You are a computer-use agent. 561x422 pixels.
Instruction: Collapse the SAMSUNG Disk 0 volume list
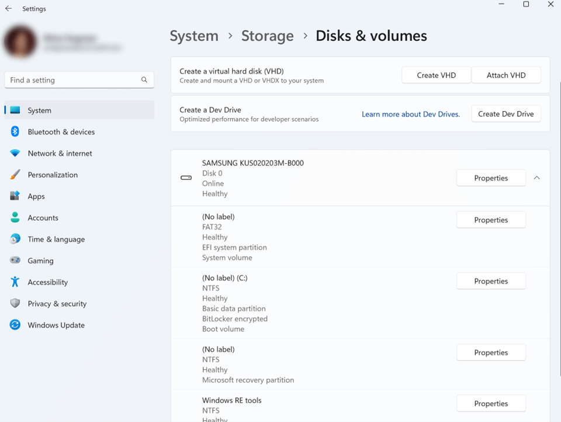coord(537,178)
